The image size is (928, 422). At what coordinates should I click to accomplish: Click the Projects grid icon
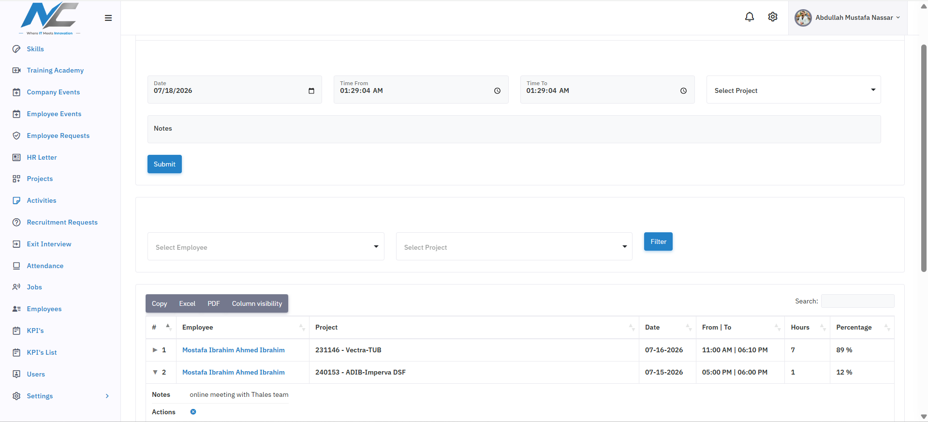16,179
